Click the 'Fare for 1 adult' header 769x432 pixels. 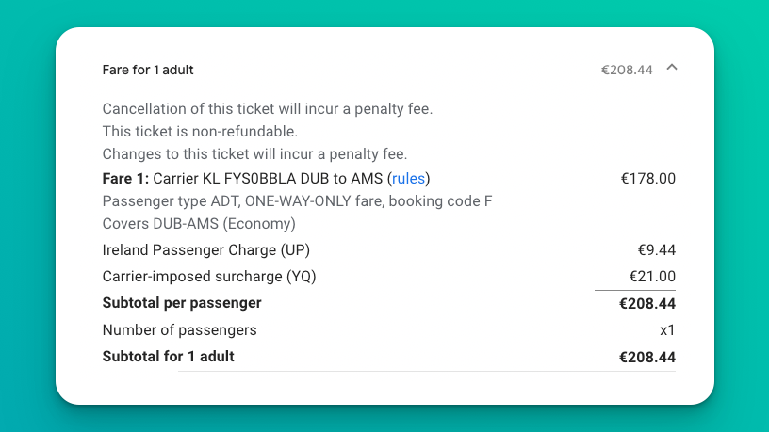[148, 70]
